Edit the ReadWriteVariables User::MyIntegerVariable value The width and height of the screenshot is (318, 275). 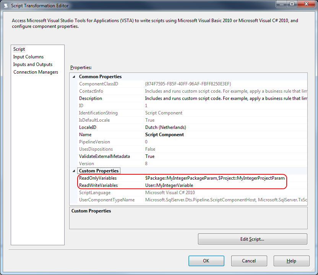pyautogui.click(x=169, y=185)
